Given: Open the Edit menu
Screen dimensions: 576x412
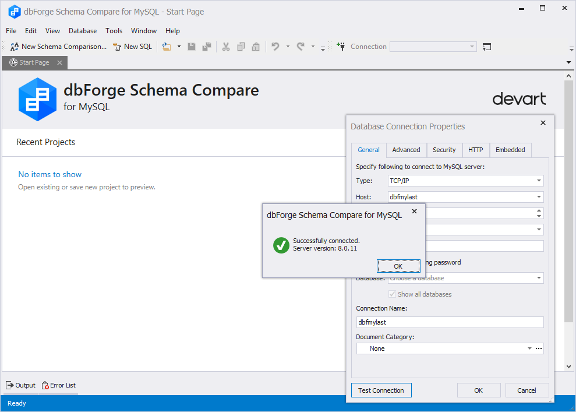Looking at the screenshot, I should coord(31,31).
